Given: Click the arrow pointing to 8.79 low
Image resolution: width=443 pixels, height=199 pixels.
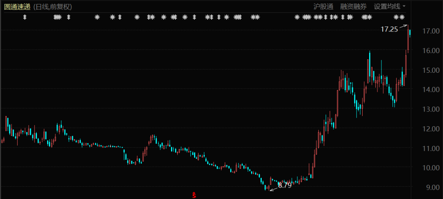Looking at the screenshot, I should point(273,188).
